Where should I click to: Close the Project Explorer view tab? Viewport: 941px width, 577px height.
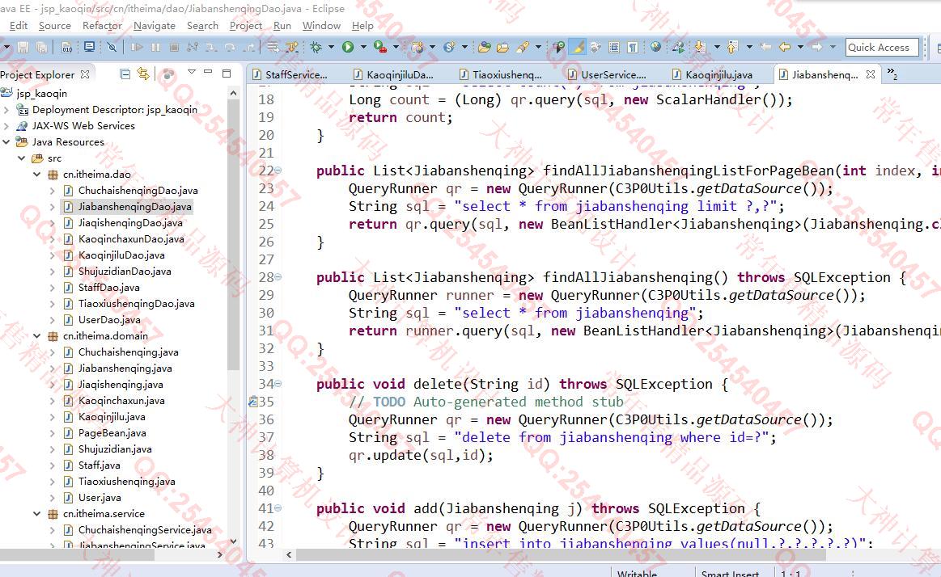click(85, 75)
